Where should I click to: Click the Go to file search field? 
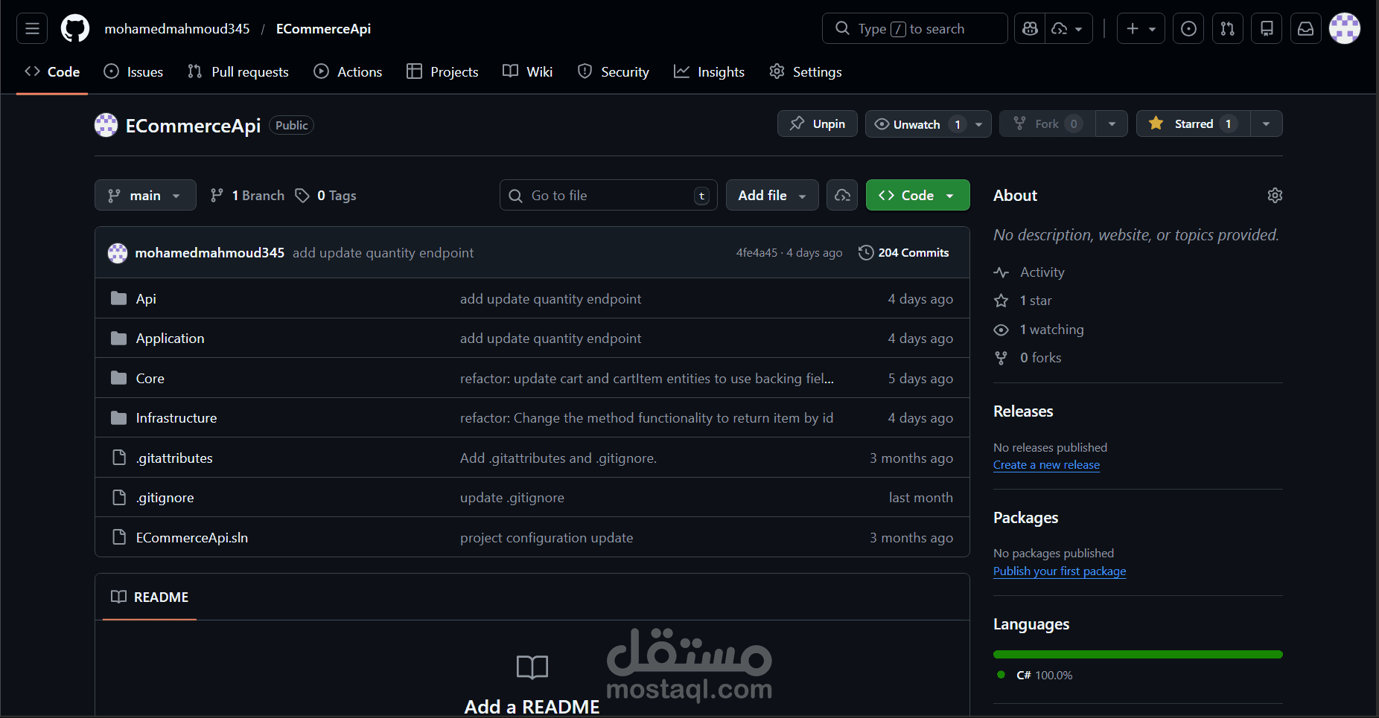[608, 195]
